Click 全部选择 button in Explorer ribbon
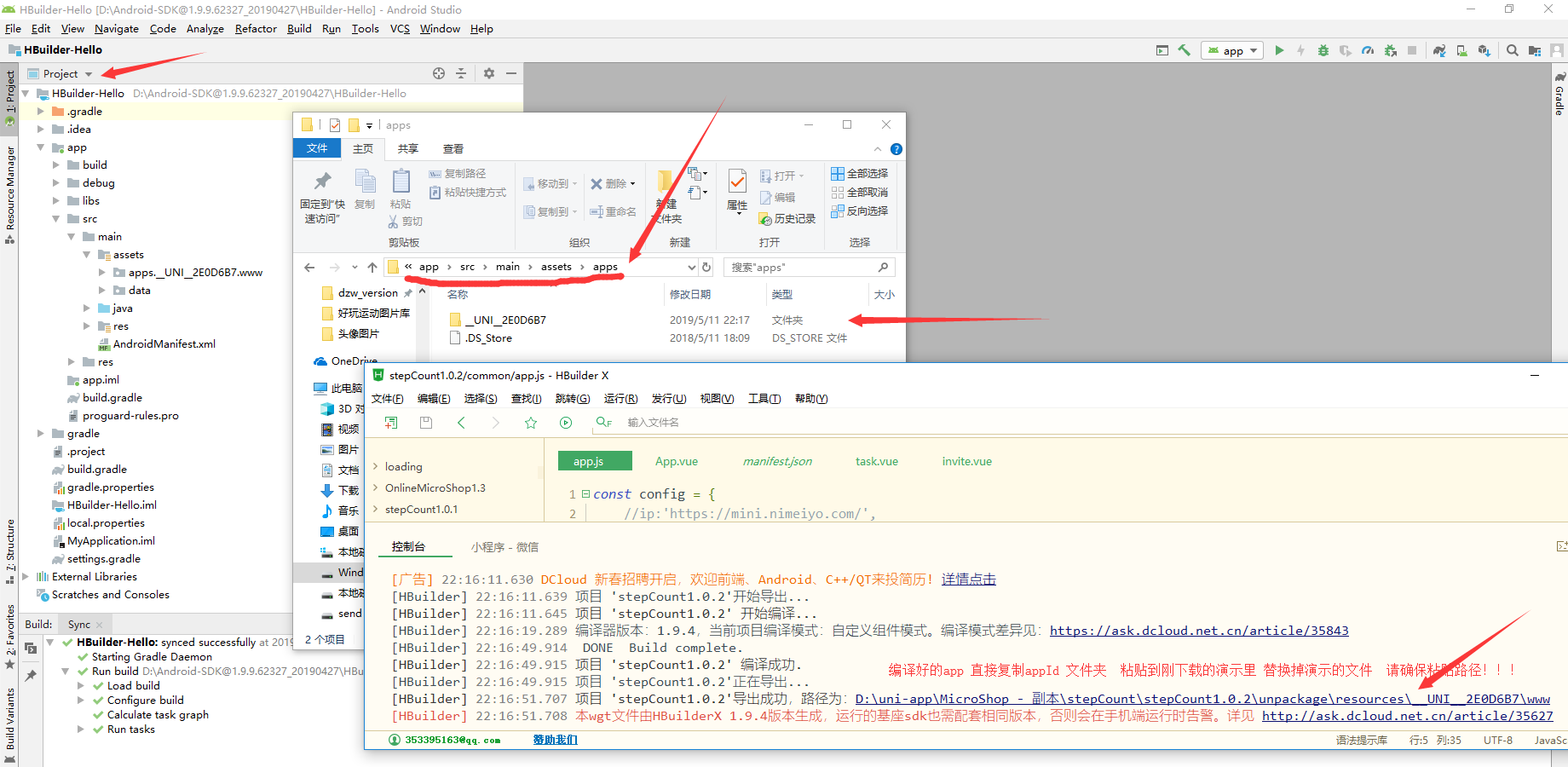Screen dimensions: 1568x767 pos(860,173)
